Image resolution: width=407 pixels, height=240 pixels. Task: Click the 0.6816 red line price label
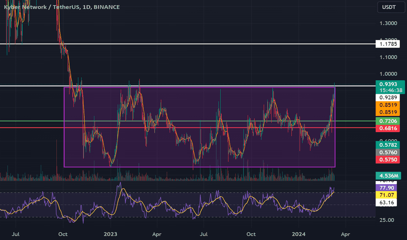[388, 128]
